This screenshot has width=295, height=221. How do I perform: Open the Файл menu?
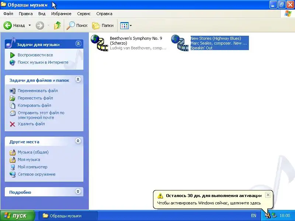(x=8, y=14)
